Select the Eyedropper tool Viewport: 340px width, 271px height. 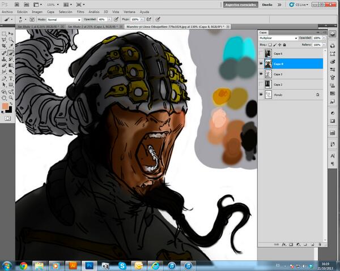(x=11, y=46)
